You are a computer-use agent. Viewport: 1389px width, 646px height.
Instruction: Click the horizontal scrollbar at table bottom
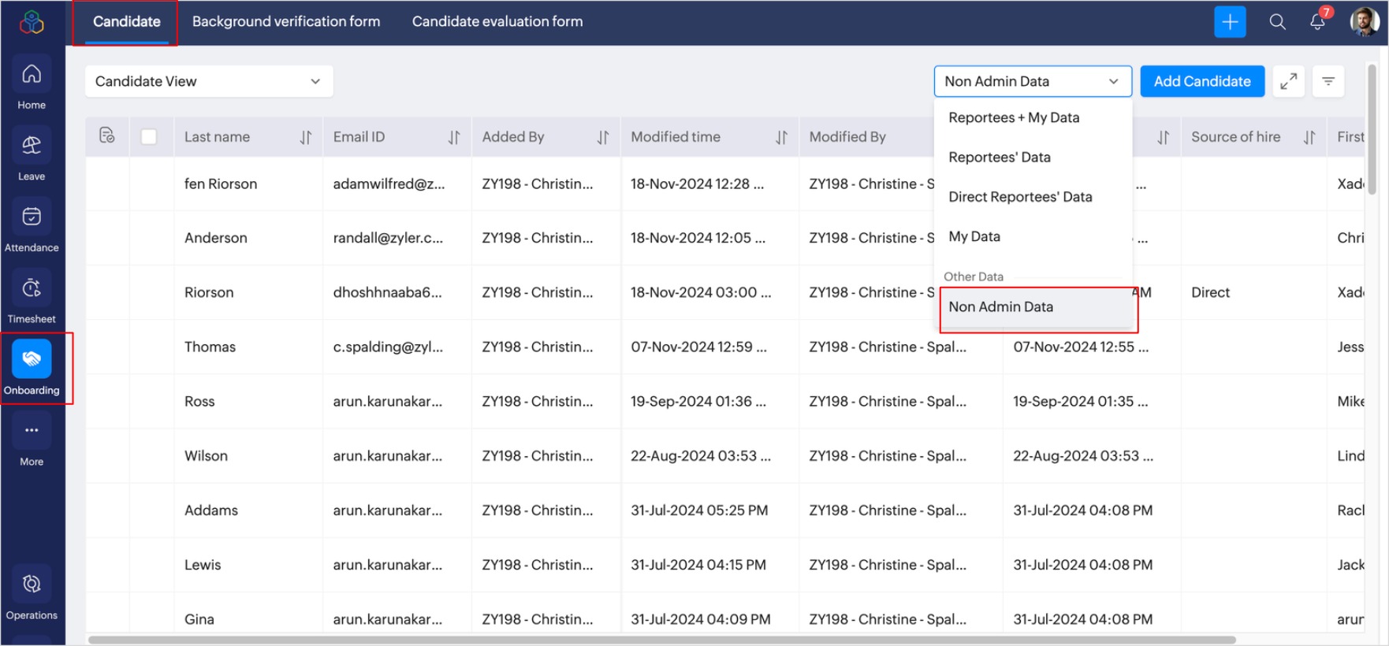[661, 640]
